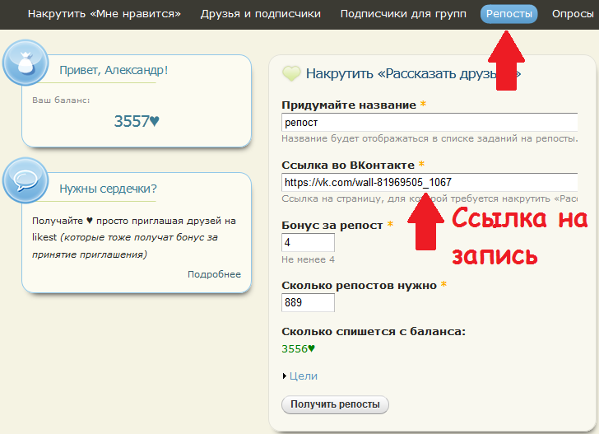Follow the 'Подробнее' link

pos(214,274)
